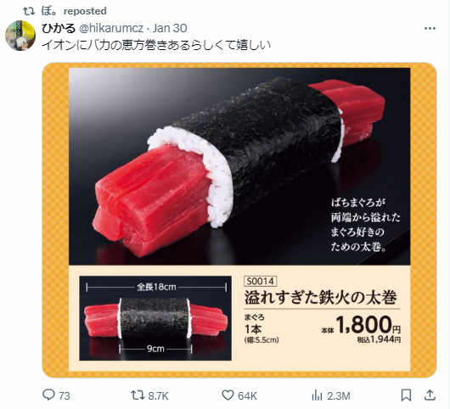Screen dimensions: 450x409
Task: Click the 2.3M views count
Action: (339, 396)
